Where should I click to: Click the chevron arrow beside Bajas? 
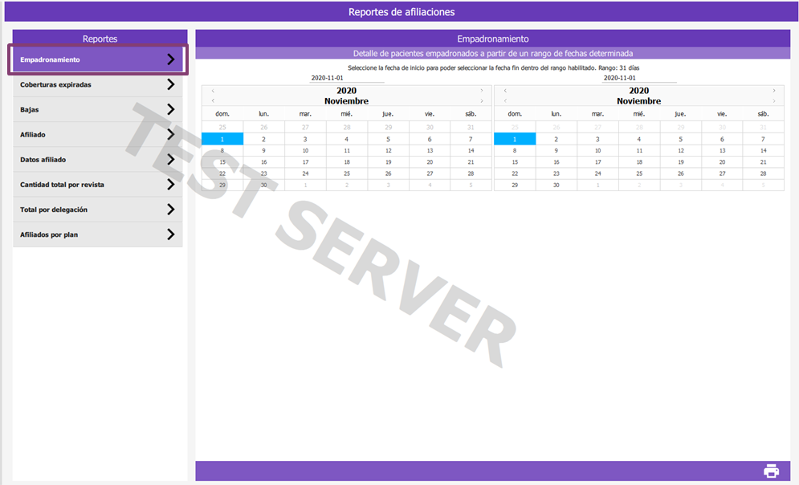[x=171, y=109]
